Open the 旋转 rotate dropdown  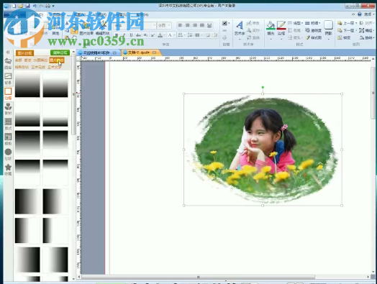pyautogui.click(x=367, y=37)
